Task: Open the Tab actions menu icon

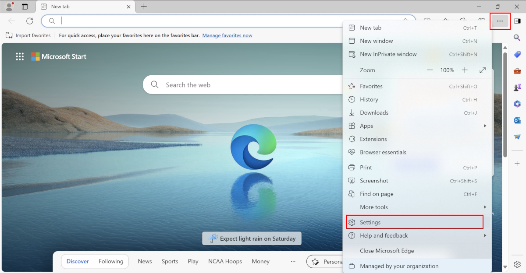Action: coord(25,7)
